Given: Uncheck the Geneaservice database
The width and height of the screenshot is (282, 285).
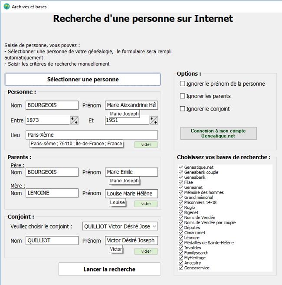Looking at the screenshot, I should (x=181, y=268).
